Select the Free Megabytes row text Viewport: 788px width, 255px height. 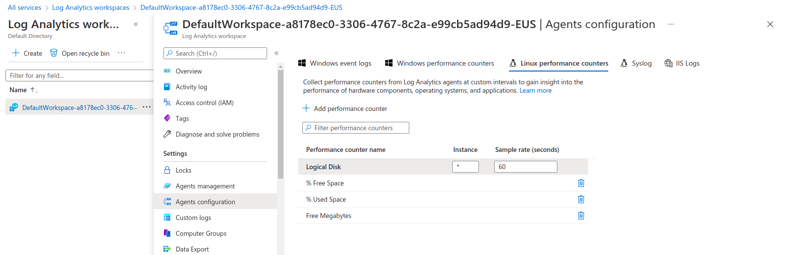(329, 216)
